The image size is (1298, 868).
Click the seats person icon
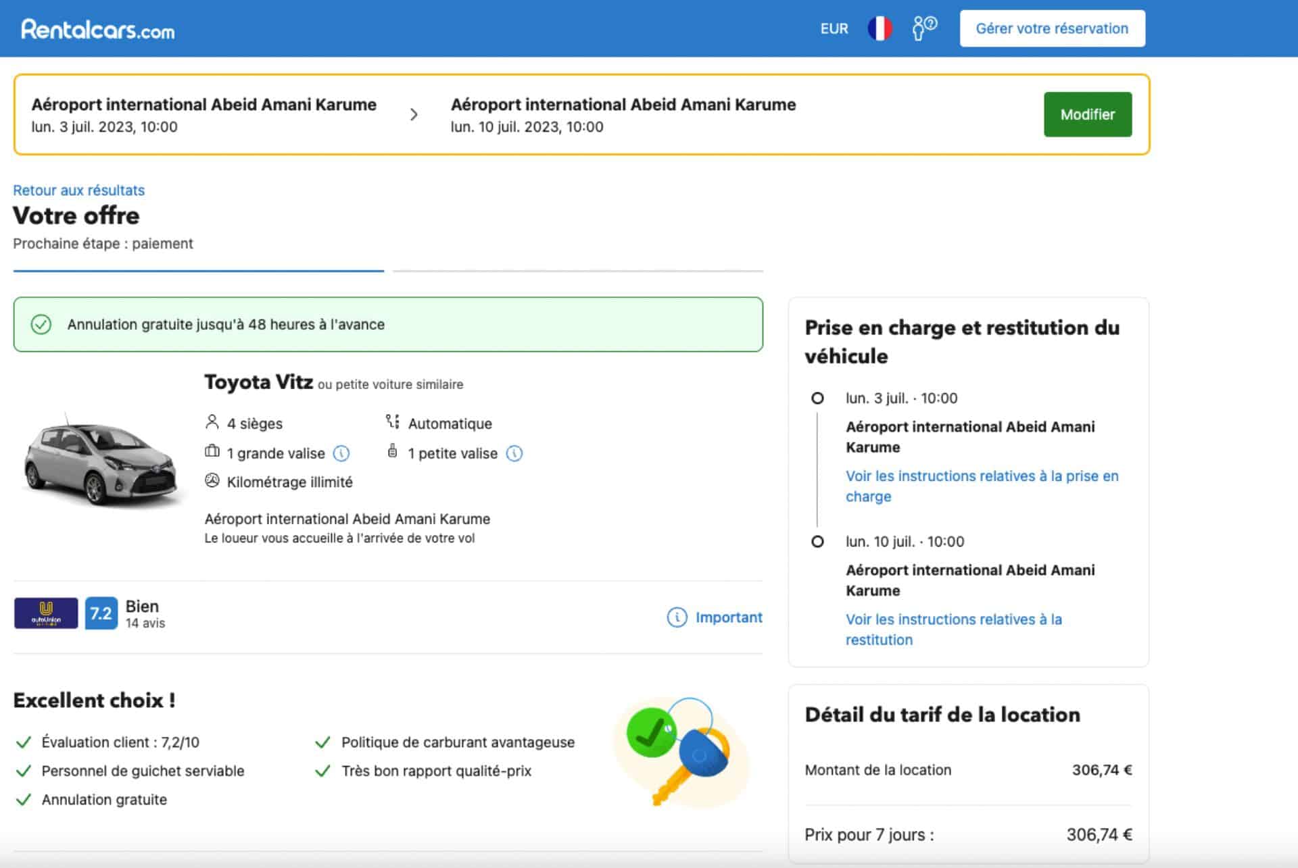click(x=212, y=422)
